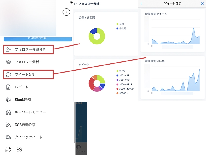Click the キーワードモニター binoculars icon

(x=9, y=112)
